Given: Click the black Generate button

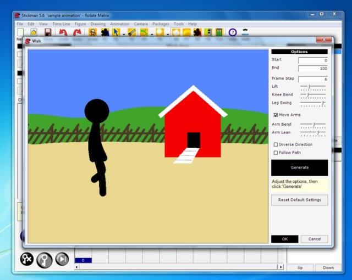Looking at the screenshot, I should (x=299, y=167).
